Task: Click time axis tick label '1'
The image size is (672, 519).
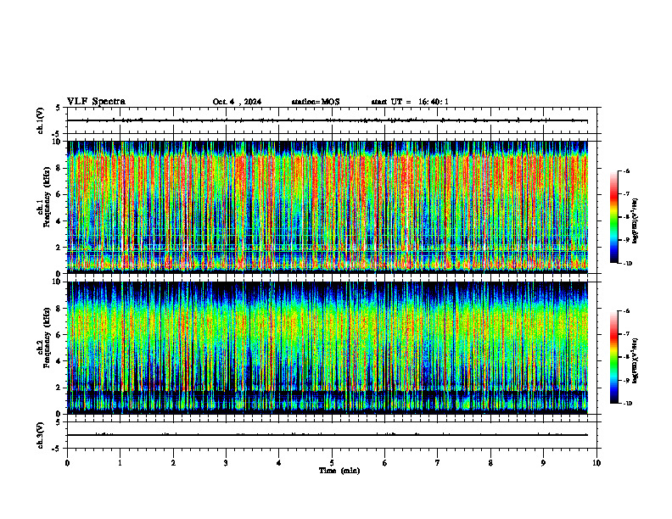Action: point(120,463)
